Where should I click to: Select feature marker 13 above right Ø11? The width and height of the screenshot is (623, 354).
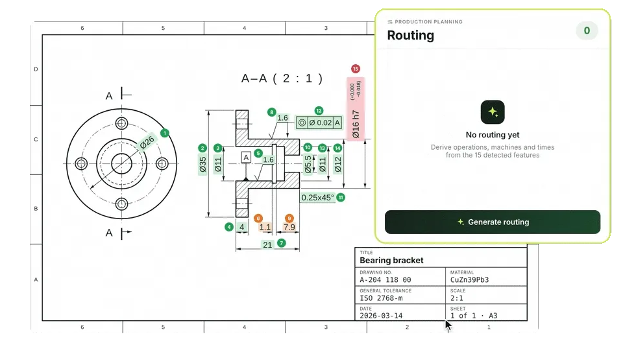tap(323, 148)
